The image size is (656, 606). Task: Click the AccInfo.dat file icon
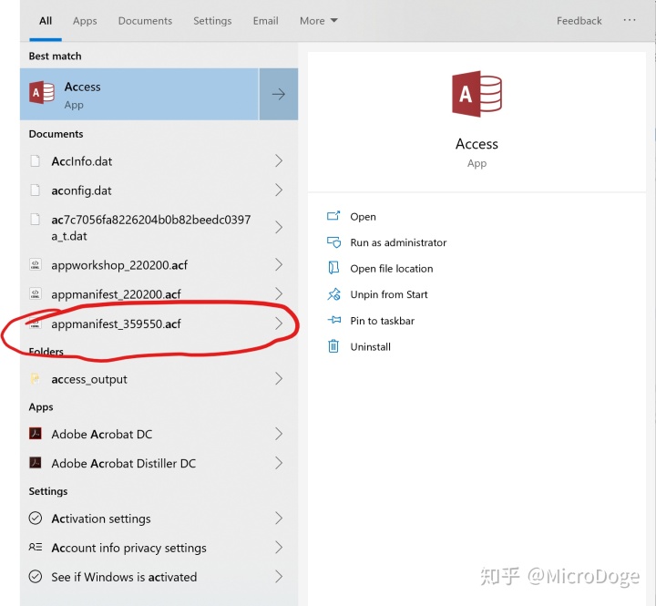pos(36,161)
